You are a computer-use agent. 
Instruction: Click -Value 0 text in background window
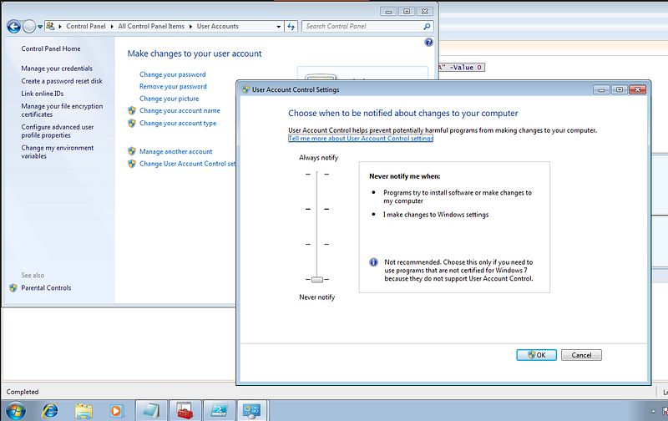466,68
